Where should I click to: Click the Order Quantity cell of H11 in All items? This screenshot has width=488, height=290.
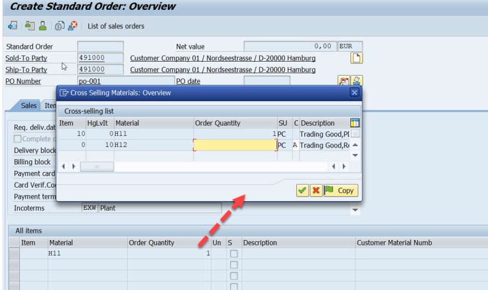(x=169, y=253)
